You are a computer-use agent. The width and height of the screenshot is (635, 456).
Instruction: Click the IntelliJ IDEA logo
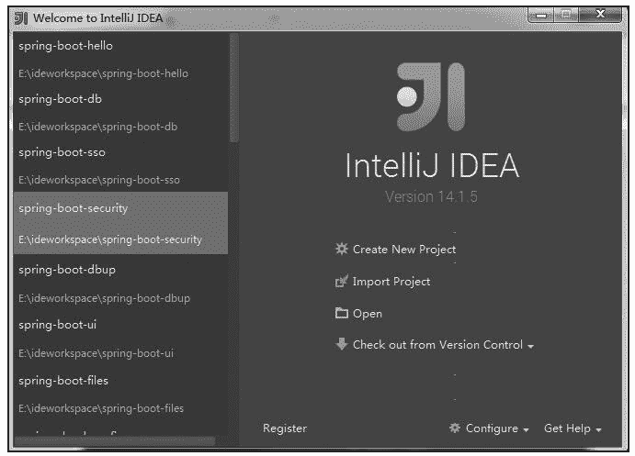click(x=430, y=97)
